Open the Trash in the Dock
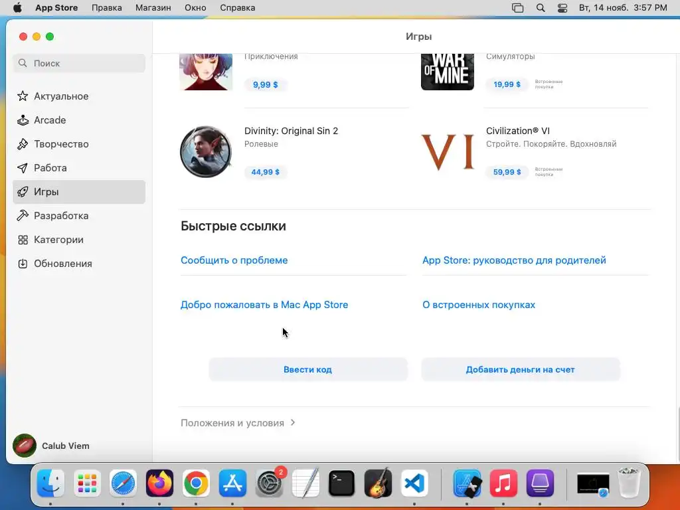680x510 pixels. point(628,482)
